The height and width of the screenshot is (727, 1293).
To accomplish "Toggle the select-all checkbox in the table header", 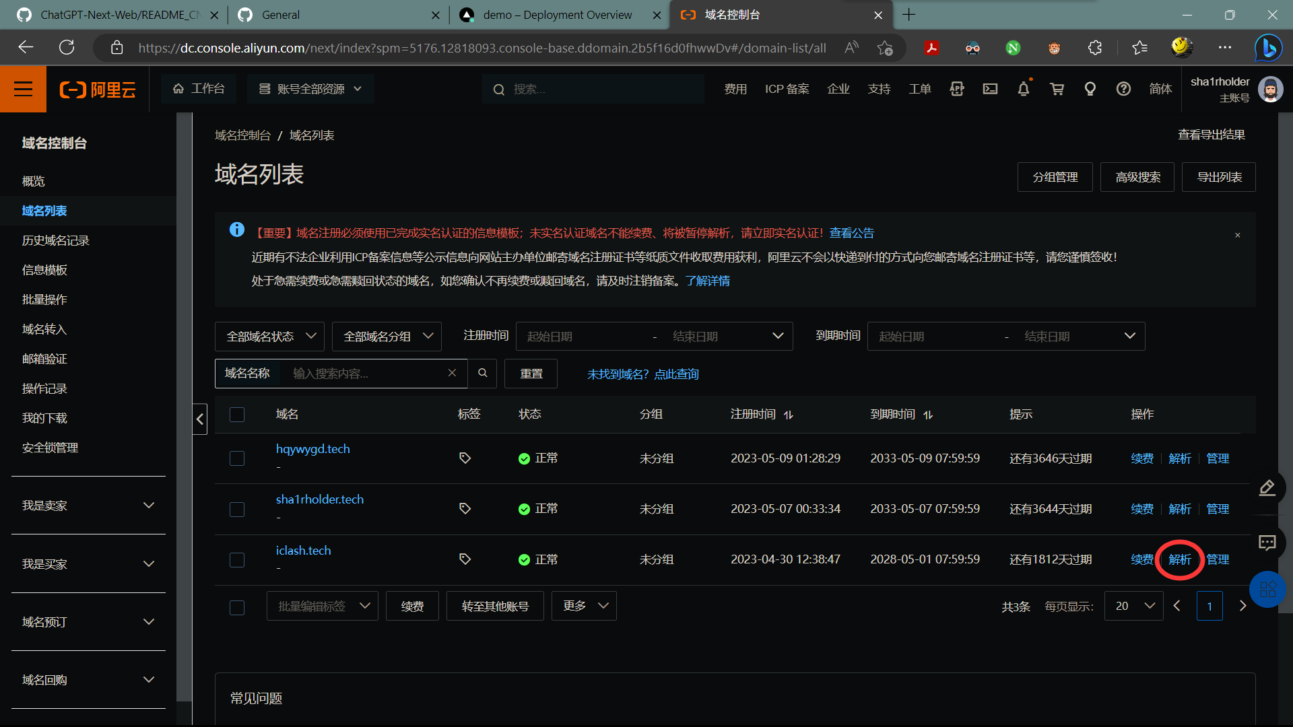I will [x=237, y=415].
